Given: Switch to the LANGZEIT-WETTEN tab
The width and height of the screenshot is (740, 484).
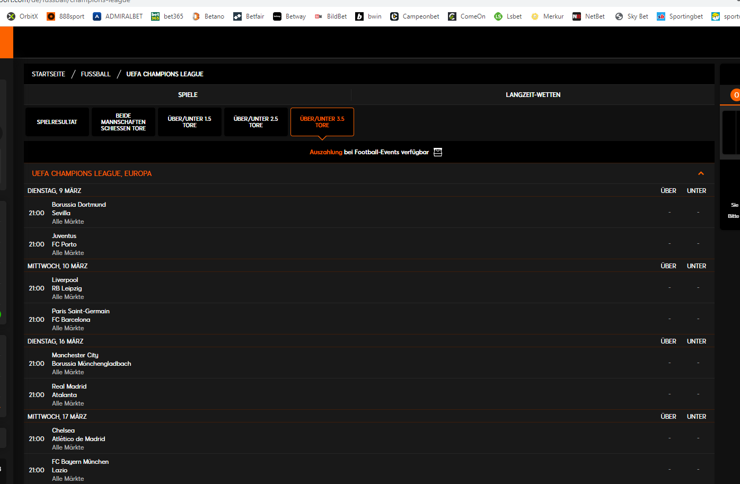Looking at the screenshot, I should pyautogui.click(x=533, y=95).
